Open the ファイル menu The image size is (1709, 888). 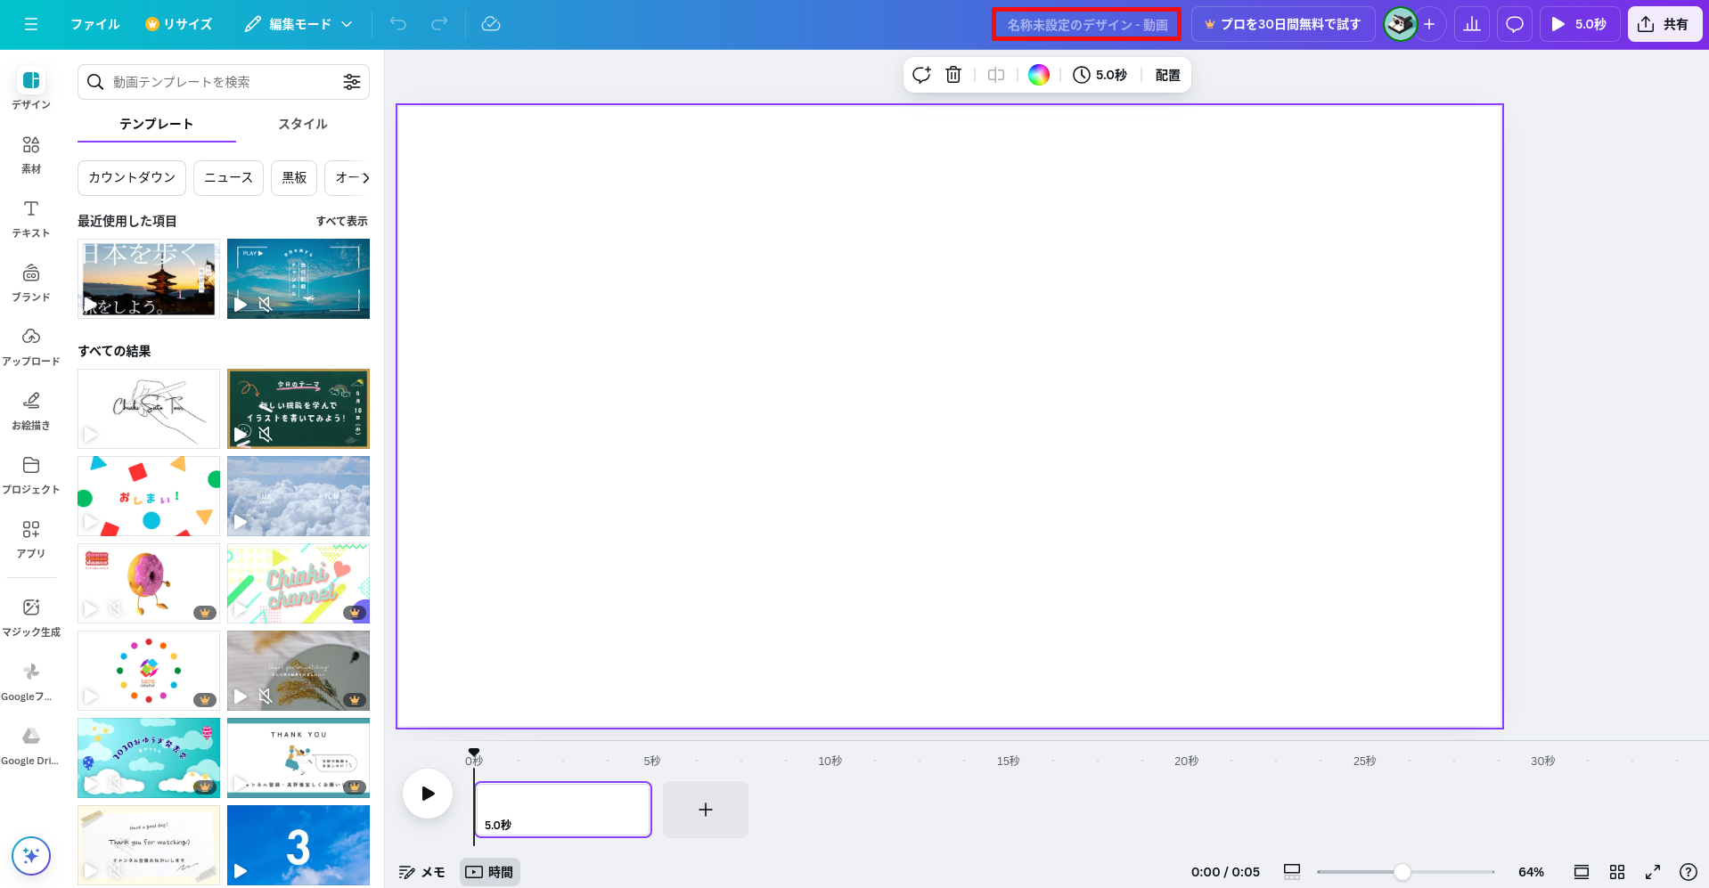[95, 24]
